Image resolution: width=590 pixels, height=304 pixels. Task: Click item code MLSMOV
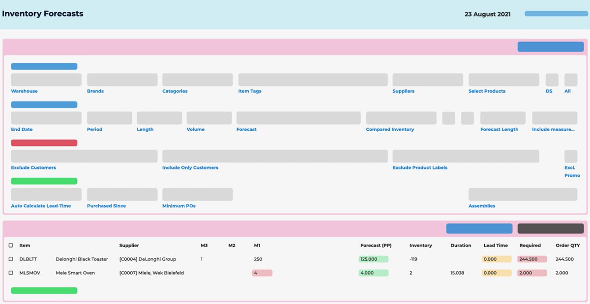pos(29,273)
